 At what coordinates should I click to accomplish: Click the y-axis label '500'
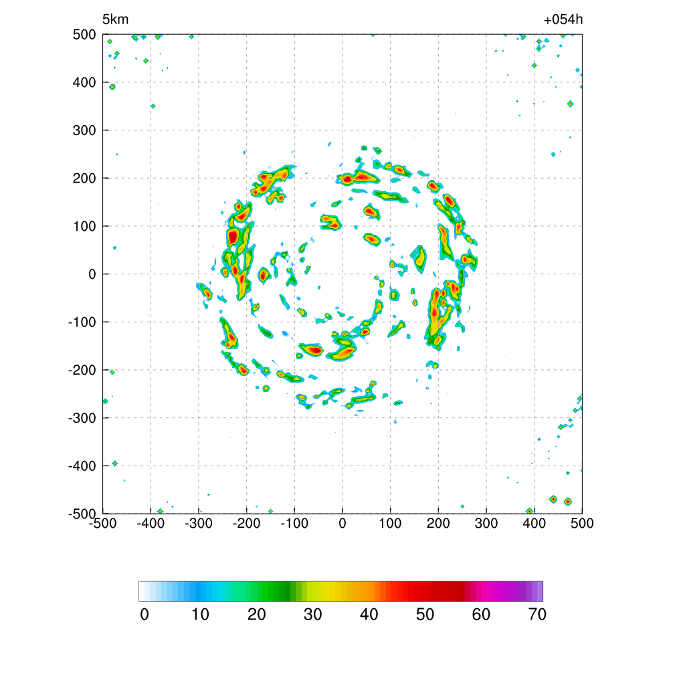click(84, 35)
